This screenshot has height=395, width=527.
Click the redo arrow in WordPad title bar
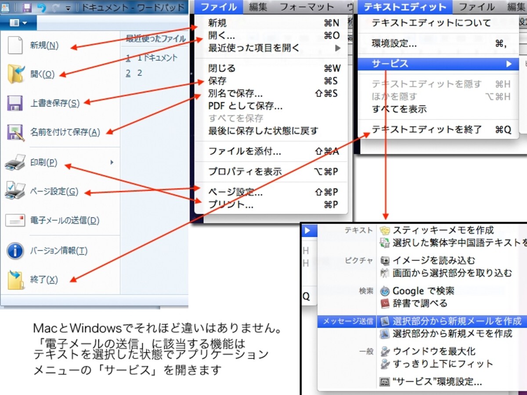coord(56,7)
